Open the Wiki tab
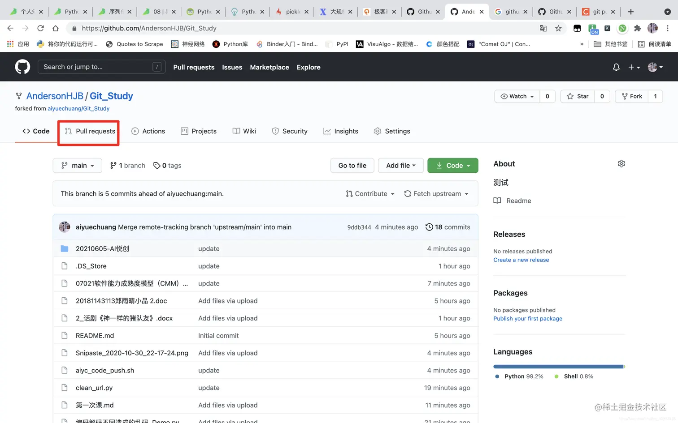Screen dimensions: 678x423 click(244, 131)
